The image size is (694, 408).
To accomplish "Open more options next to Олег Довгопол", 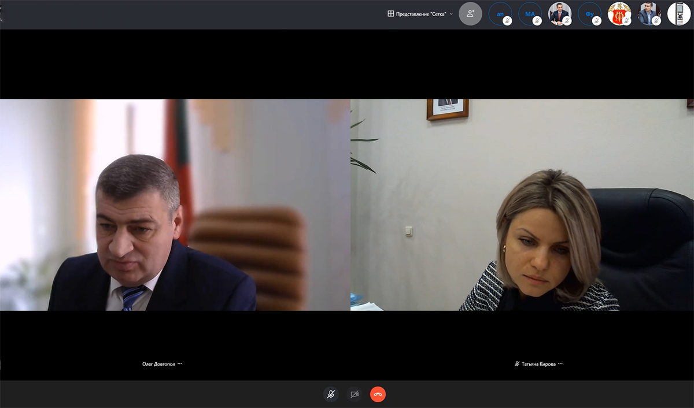I will coord(180,364).
